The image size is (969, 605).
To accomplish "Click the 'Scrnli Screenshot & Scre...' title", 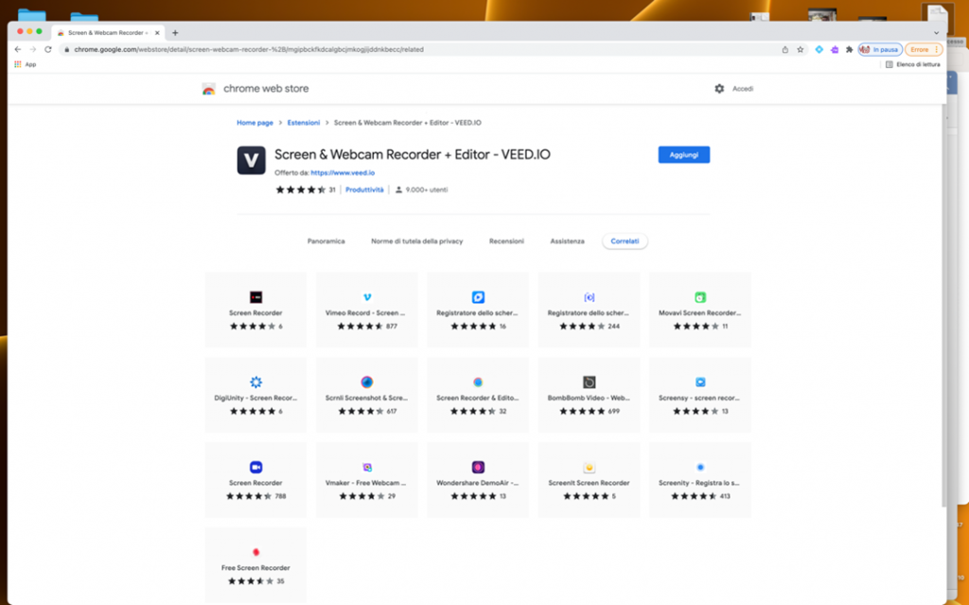I will (x=366, y=398).
